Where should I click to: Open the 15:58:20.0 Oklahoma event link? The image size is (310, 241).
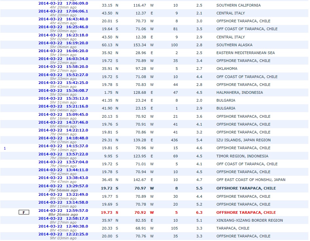[63, 67]
